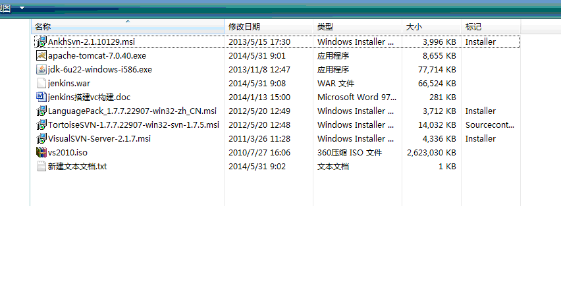Click Windows Installer type of TortoiseSVN row
Viewport: 561px width, 303px height.
click(356, 125)
